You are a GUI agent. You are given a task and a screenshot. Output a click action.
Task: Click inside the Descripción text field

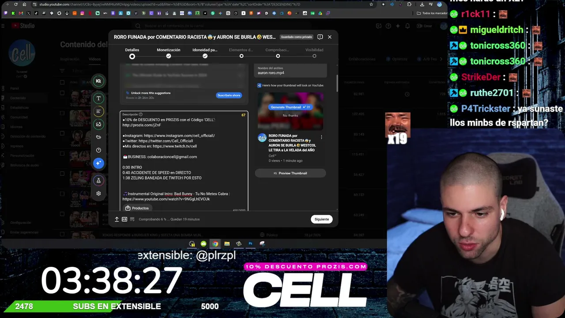(184, 161)
